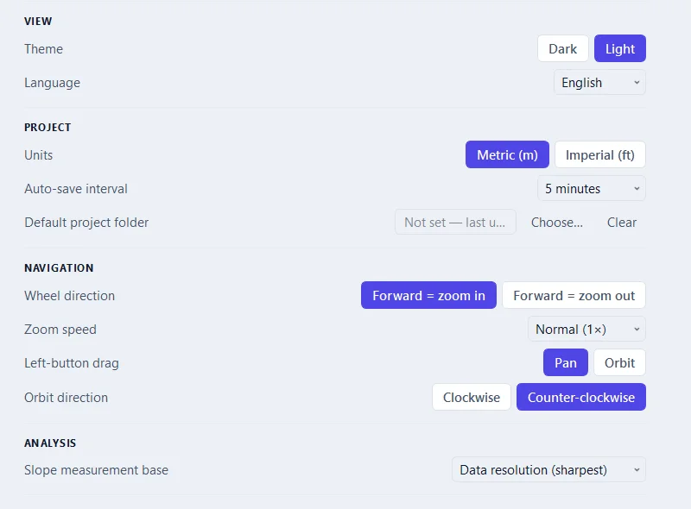Open the Auto-save interval dropdown
The height and width of the screenshot is (509, 691).
pos(592,188)
